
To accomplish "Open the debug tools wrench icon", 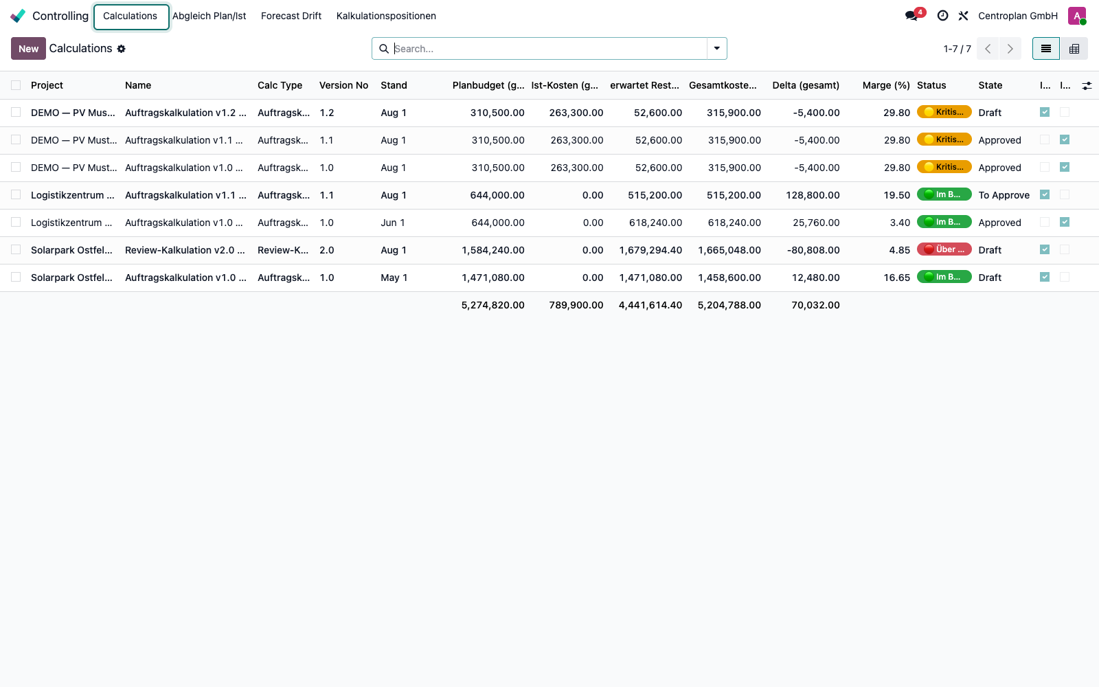I will click(964, 16).
